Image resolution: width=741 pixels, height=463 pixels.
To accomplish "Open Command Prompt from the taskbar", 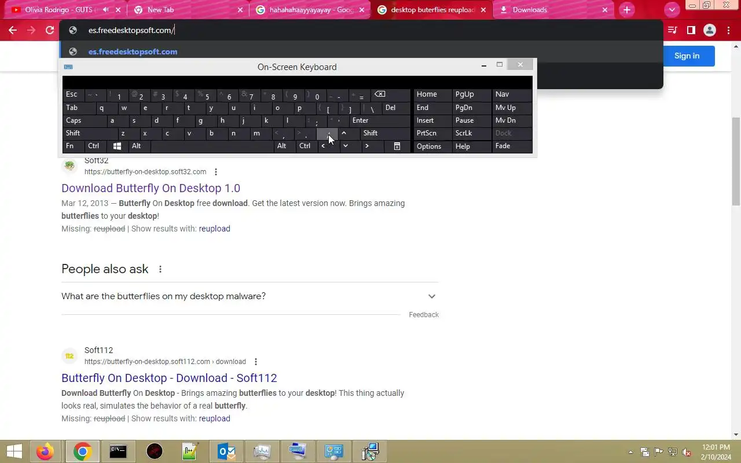I will (x=118, y=451).
